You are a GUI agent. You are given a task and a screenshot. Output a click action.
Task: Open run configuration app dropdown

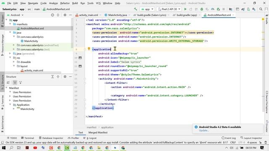click(x=148, y=9)
